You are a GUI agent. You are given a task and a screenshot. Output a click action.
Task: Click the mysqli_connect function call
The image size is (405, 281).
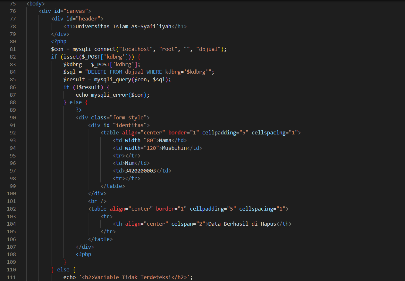tap(94, 49)
